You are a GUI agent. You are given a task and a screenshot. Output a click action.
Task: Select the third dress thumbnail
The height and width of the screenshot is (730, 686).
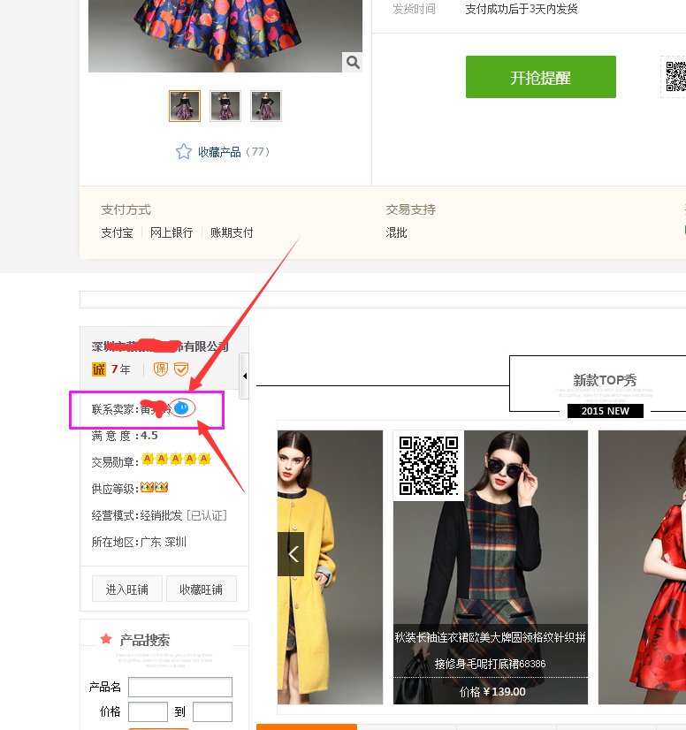point(266,106)
